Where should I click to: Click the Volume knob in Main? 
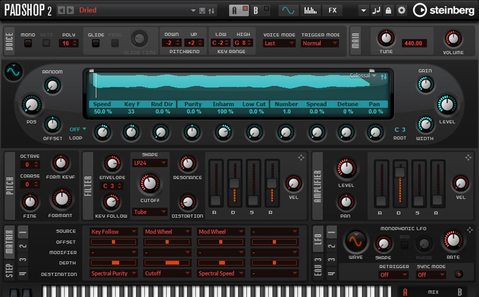(x=453, y=39)
